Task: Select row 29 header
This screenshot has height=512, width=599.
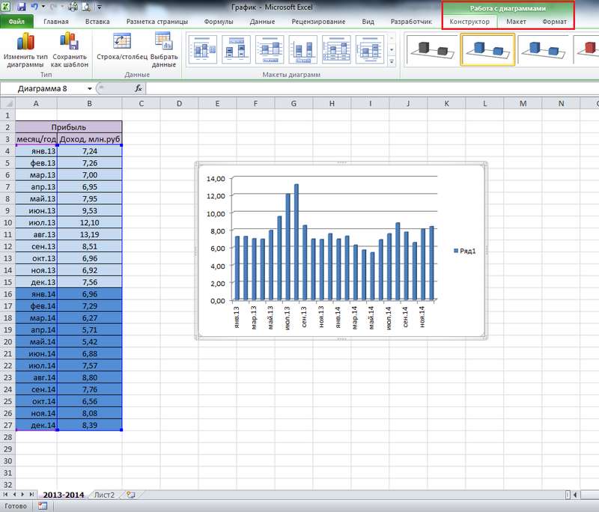Action: coord(7,449)
